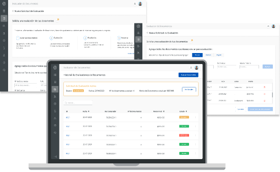Go back using chevron beside left window's Nueva Solicitud

pyautogui.click(x=13, y=11)
